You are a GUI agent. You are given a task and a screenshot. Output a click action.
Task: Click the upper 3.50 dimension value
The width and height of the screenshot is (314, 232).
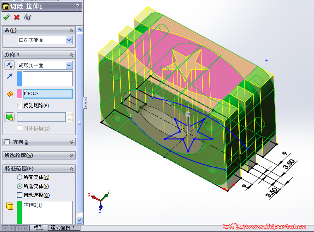click(x=289, y=164)
